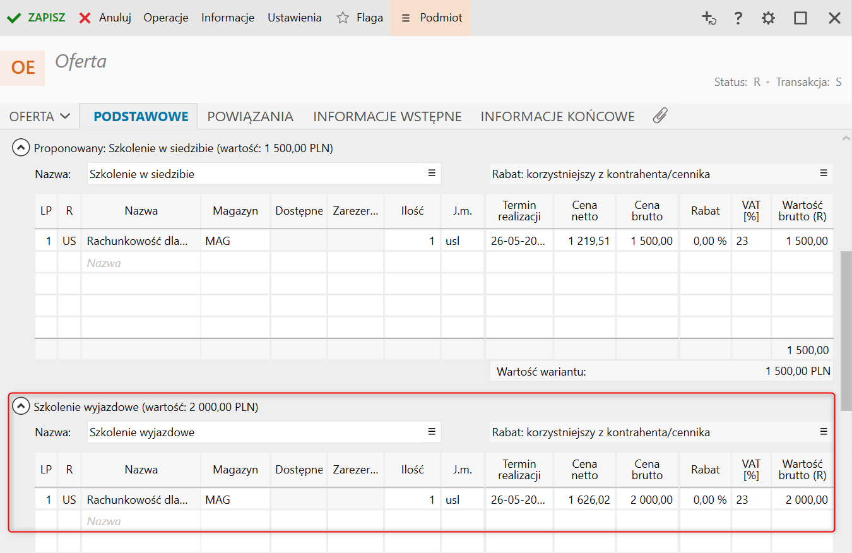The image size is (852, 553).
Task: Open the OFERTA dropdown tab
Action: click(x=39, y=116)
